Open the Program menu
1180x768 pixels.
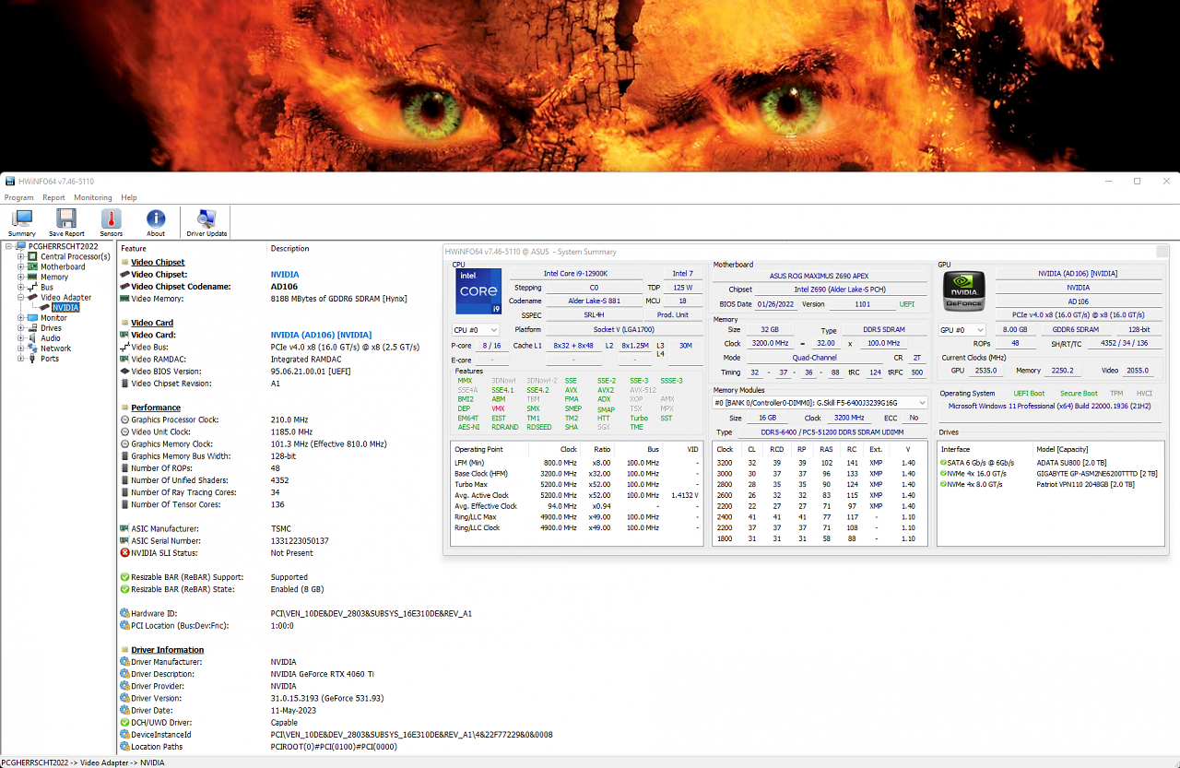[x=18, y=197]
